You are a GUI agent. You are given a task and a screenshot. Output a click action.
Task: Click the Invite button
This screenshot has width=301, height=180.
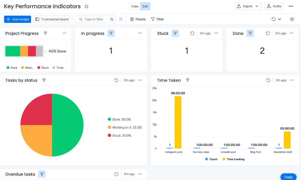point(274,6)
